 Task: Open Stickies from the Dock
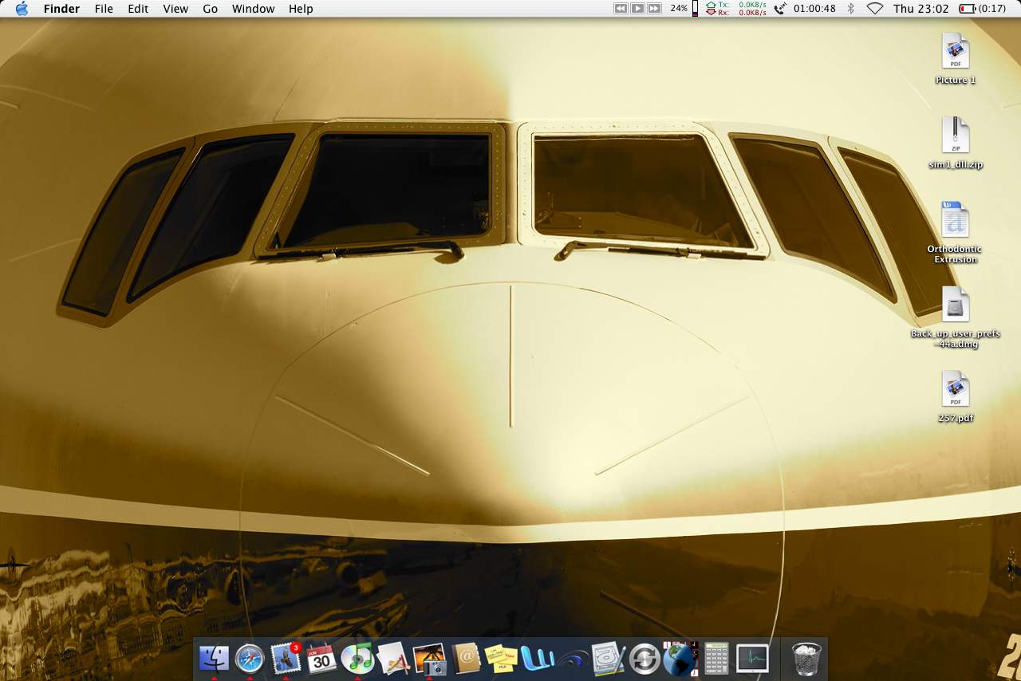pos(501,659)
